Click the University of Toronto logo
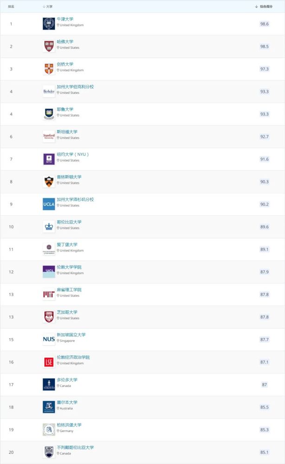This screenshot has width=285, height=464. point(49,384)
